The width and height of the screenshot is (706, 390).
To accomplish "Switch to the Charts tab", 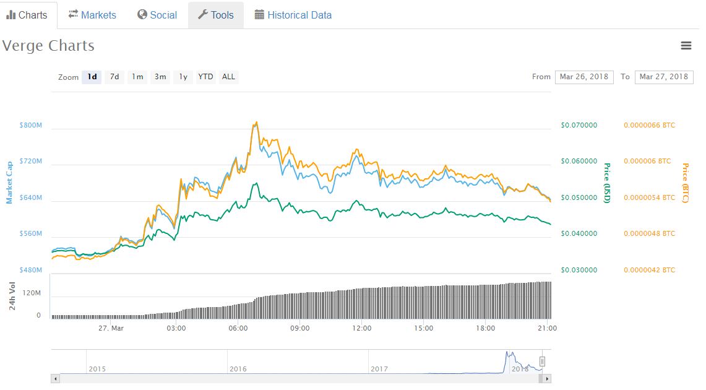I will 28,15.
